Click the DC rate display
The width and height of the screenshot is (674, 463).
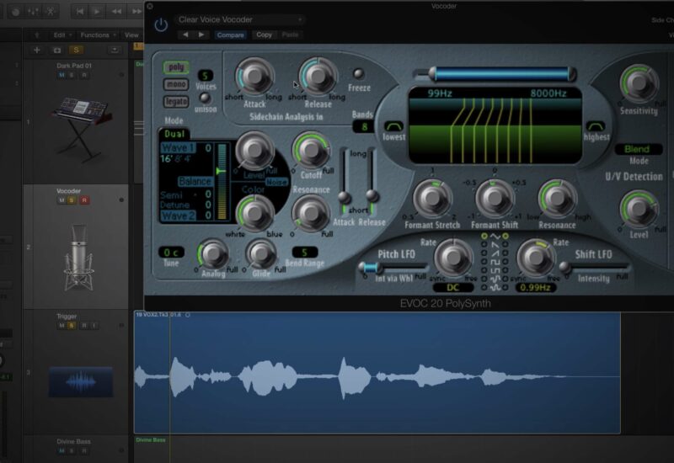(x=453, y=288)
